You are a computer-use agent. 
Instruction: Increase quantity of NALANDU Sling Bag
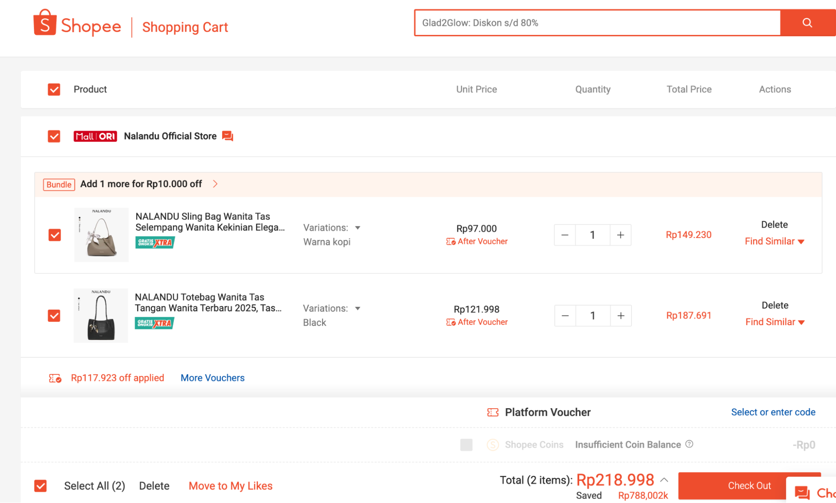[x=620, y=235]
